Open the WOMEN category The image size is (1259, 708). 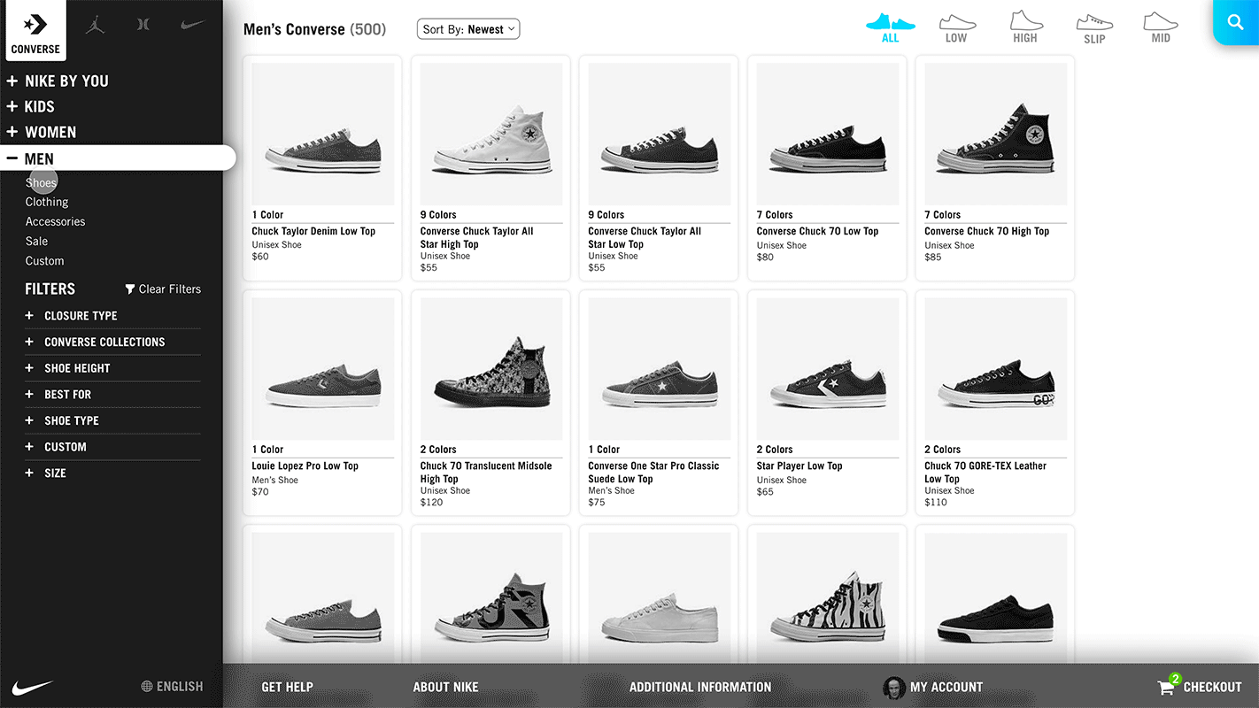pyautogui.click(x=50, y=132)
